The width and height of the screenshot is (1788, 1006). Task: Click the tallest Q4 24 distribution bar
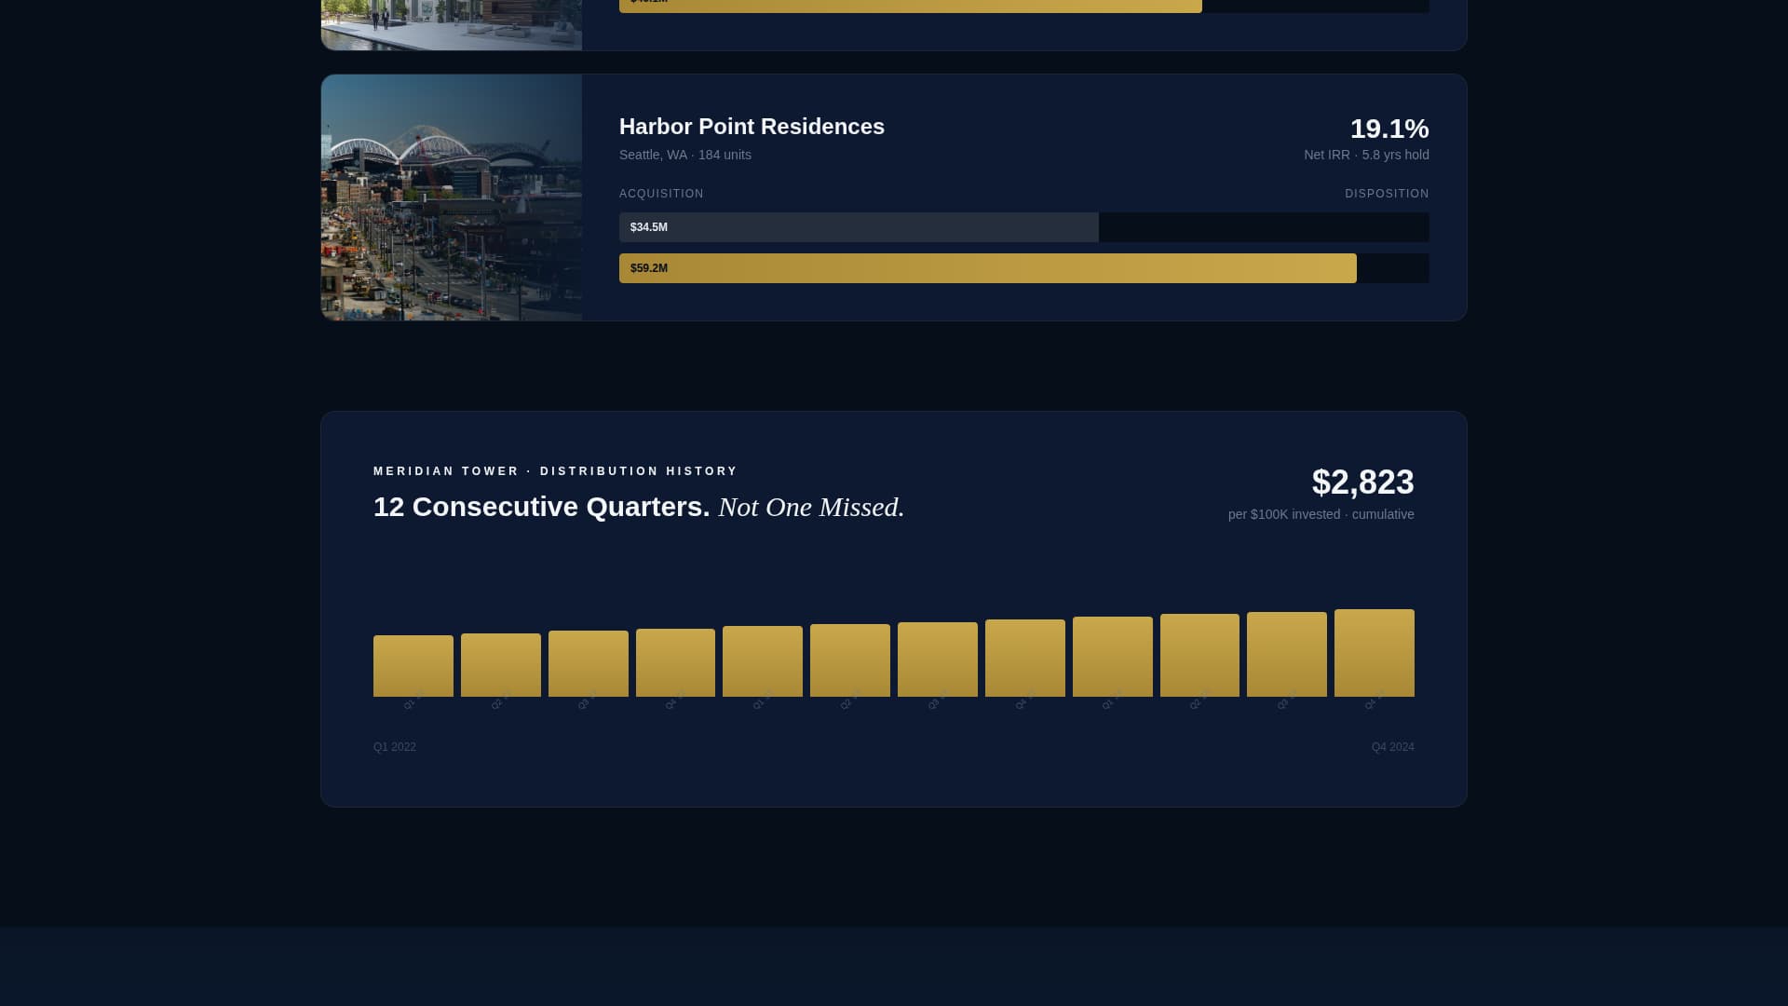point(1374,652)
